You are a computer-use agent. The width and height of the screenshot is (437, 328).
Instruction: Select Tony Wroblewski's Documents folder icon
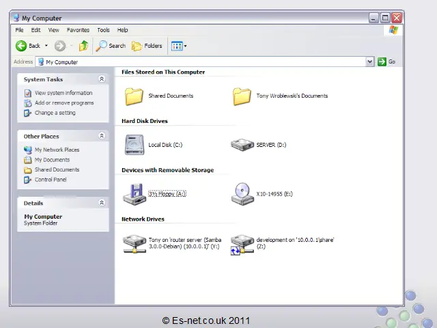click(x=242, y=96)
